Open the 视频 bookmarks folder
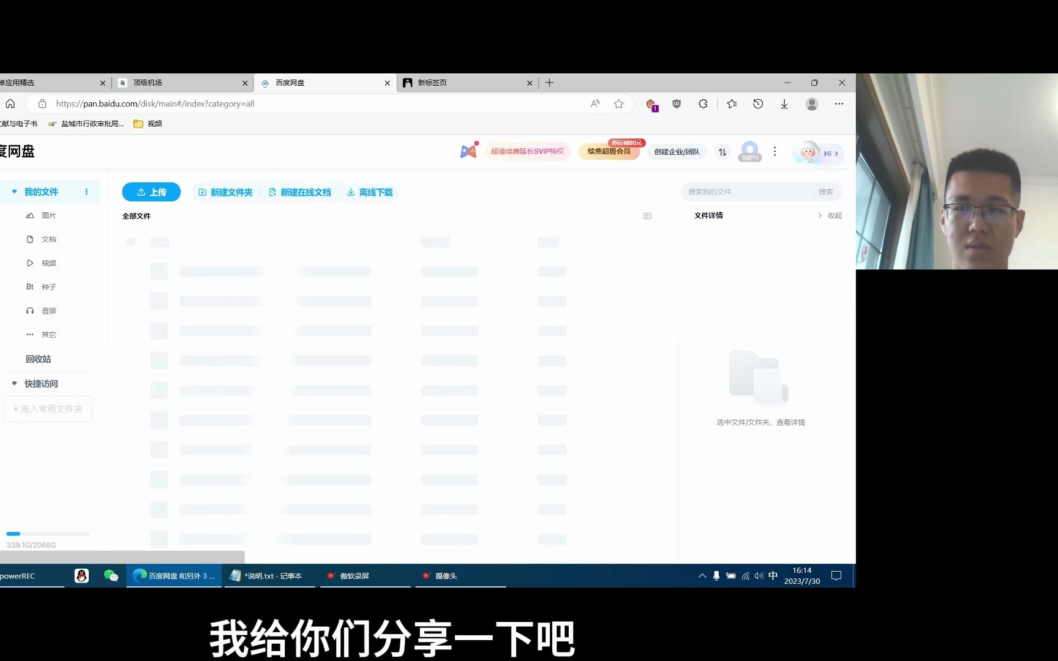Viewport: 1058px width, 661px height. tap(148, 124)
